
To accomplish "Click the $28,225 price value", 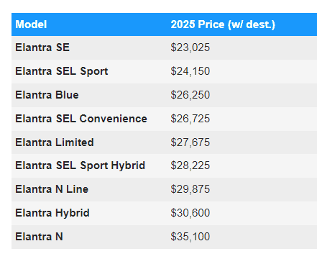I will [190, 165].
